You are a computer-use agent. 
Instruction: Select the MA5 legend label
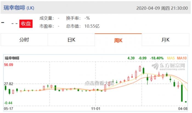pos(171,58)
